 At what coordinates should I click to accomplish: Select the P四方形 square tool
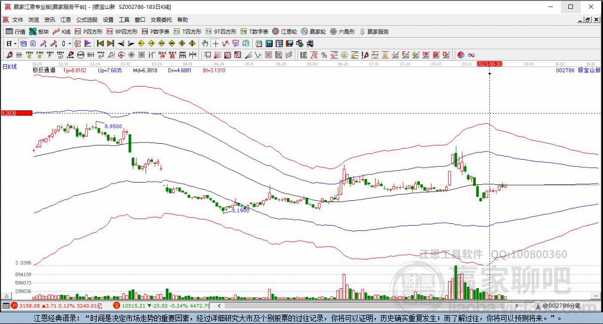click(88, 31)
